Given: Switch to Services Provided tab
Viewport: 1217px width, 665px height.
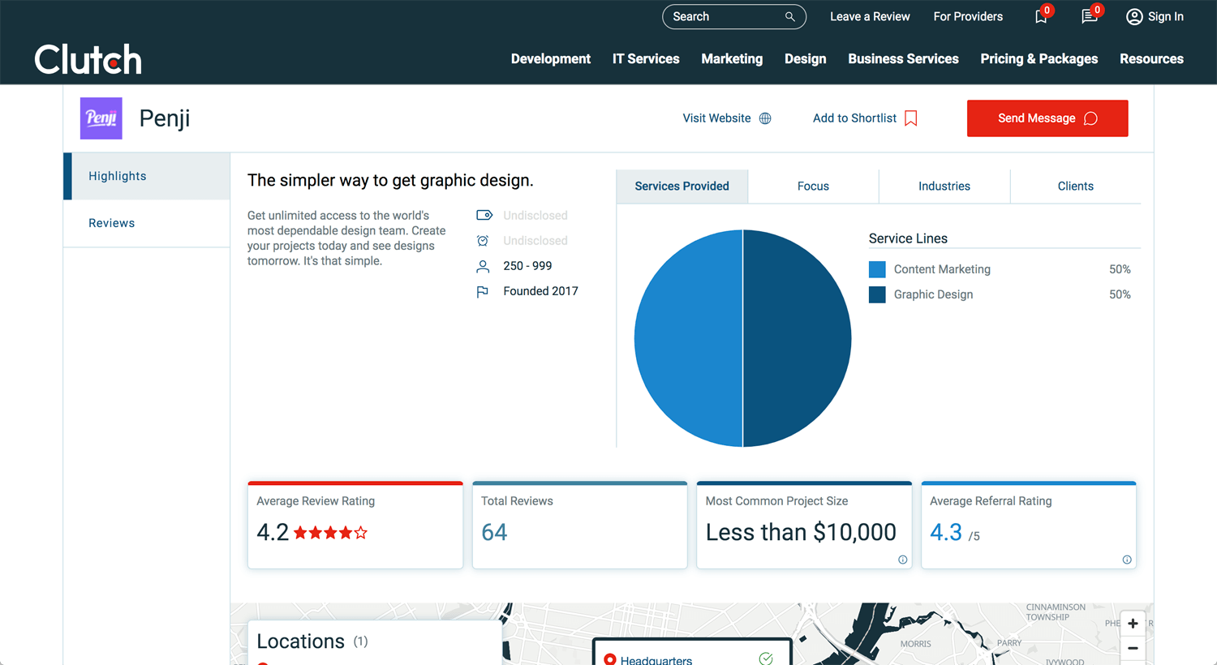Looking at the screenshot, I should point(682,187).
